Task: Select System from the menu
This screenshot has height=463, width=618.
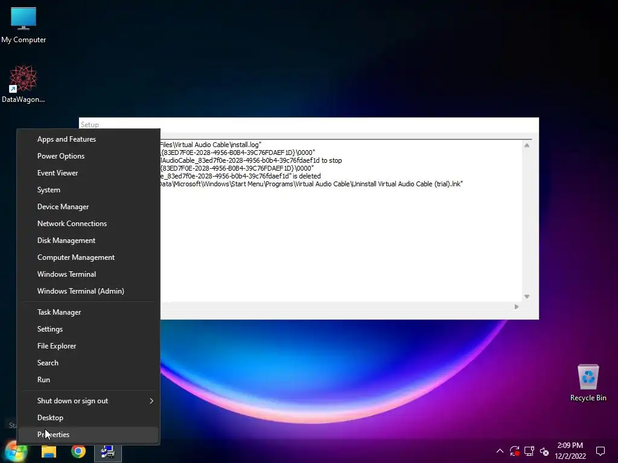Action: click(88, 190)
